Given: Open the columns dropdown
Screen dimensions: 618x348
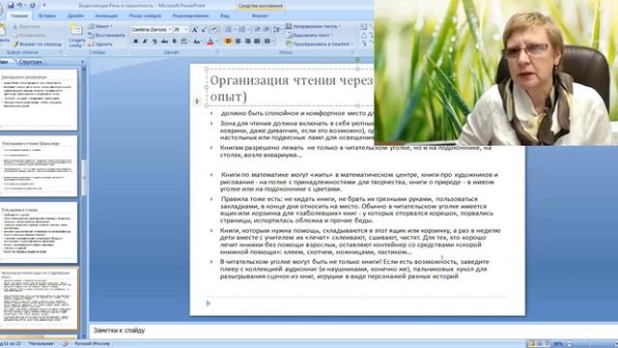Looking at the screenshot, I should [x=268, y=42].
